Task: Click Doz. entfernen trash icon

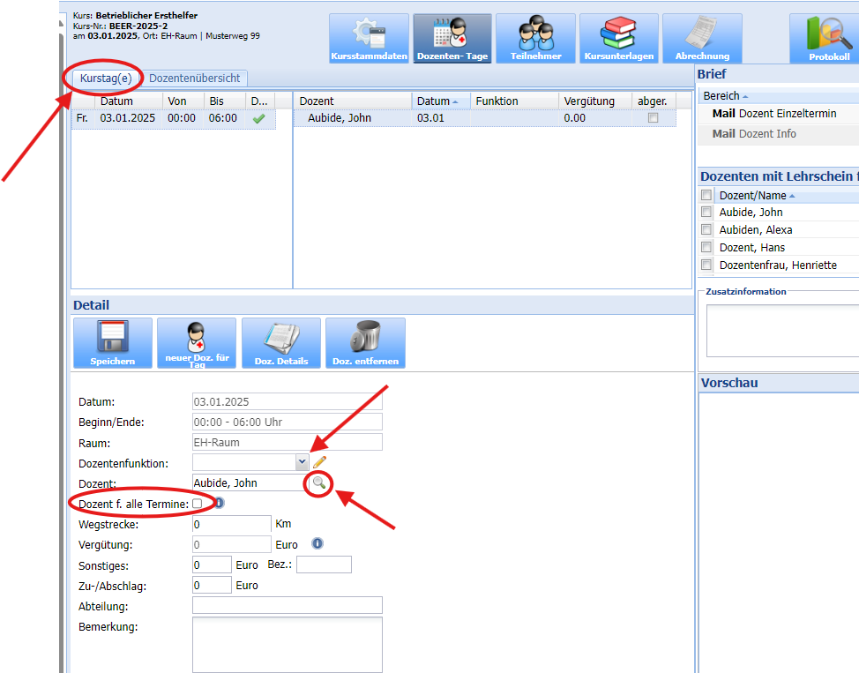Action: click(x=365, y=343)
